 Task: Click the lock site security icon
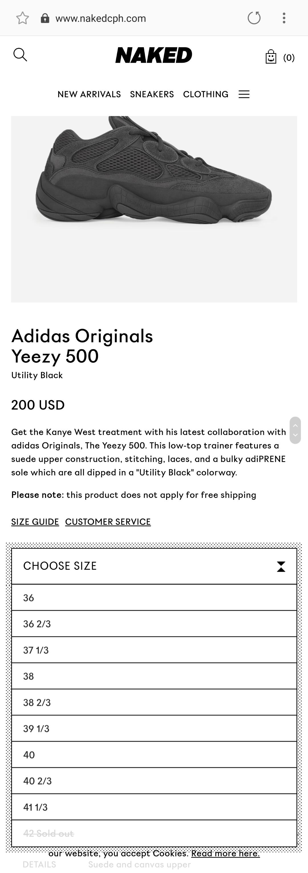[45, 18]
